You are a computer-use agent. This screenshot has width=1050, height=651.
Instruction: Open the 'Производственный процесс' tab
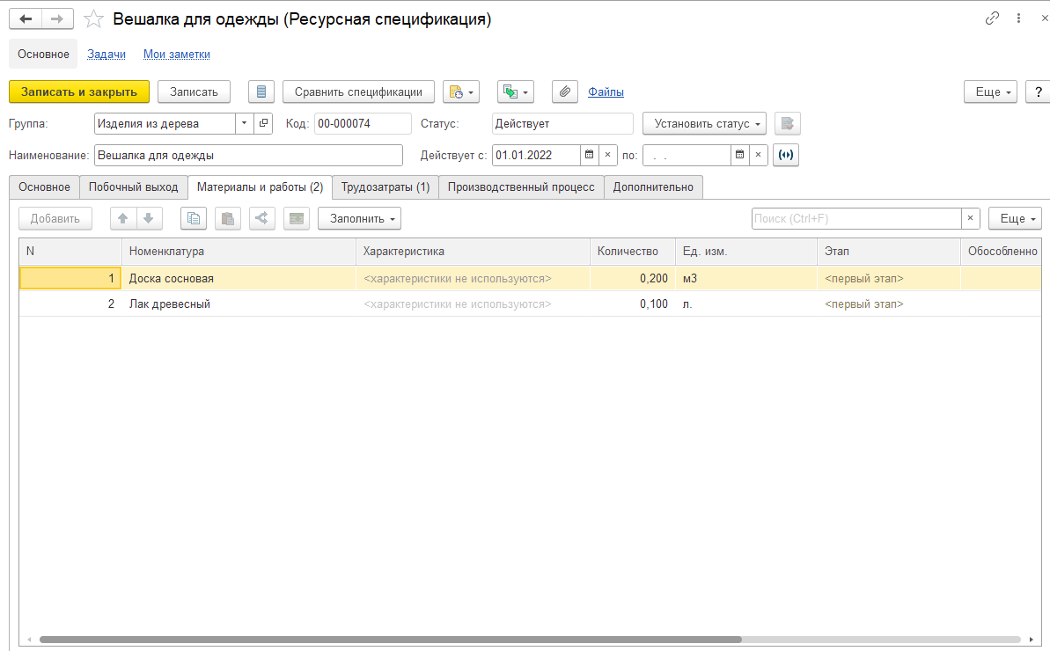[x=521, y=187]
